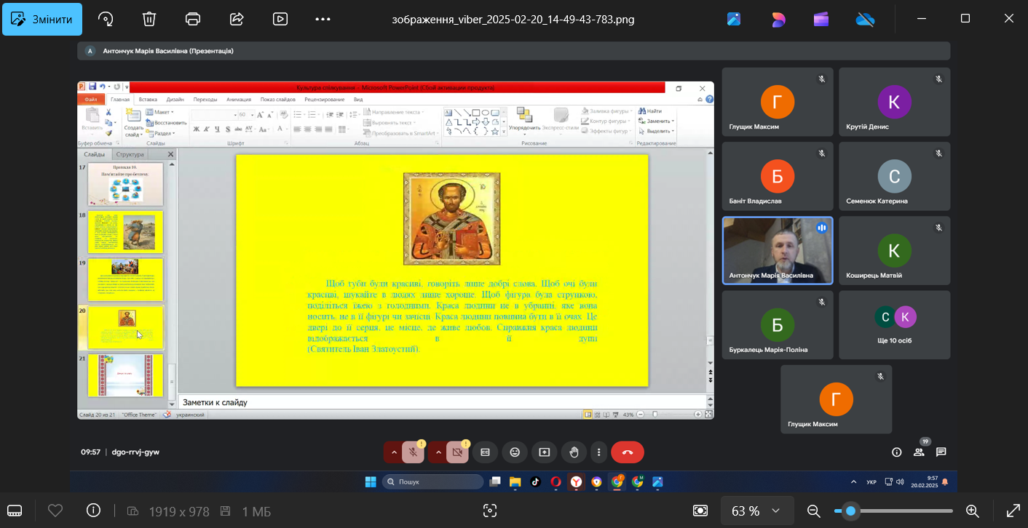
Task: Open the Заменить dropdown in PowerPoint
Action: (x=656, y=121)
